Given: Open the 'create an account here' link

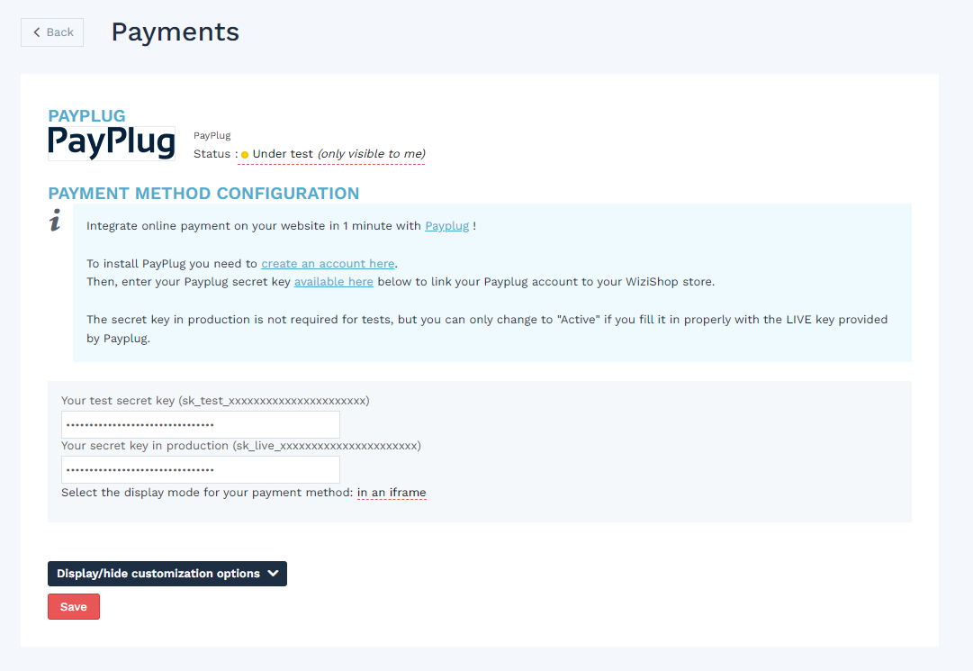Looking at the screenshot, I should pos(328,264).
